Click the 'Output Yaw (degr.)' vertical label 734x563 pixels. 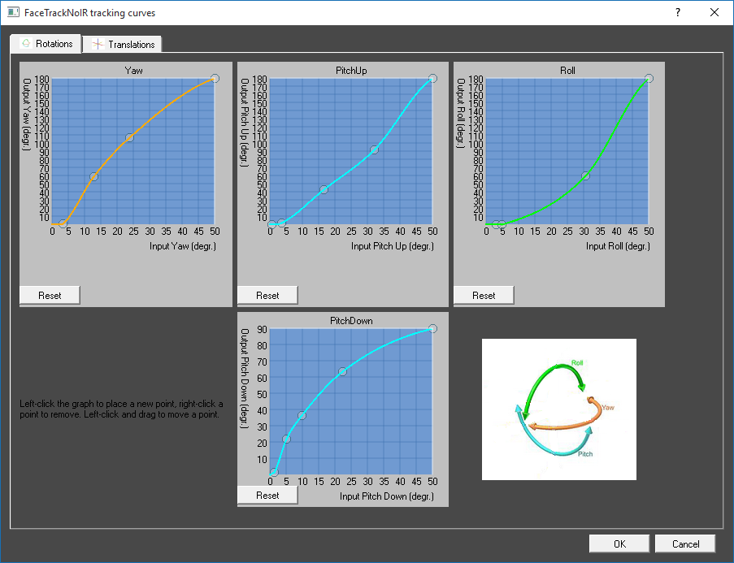(27, 115)
